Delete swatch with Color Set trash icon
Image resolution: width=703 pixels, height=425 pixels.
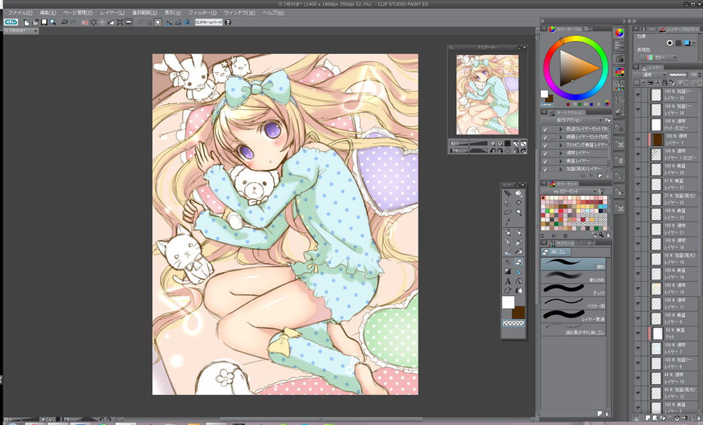(608, 235)
